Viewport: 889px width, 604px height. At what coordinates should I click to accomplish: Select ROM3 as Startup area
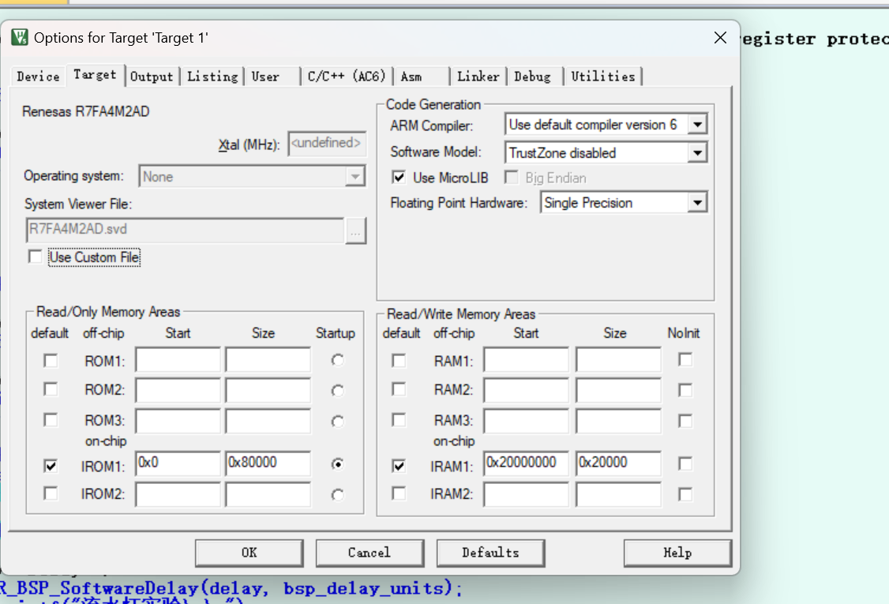point(337,422)
